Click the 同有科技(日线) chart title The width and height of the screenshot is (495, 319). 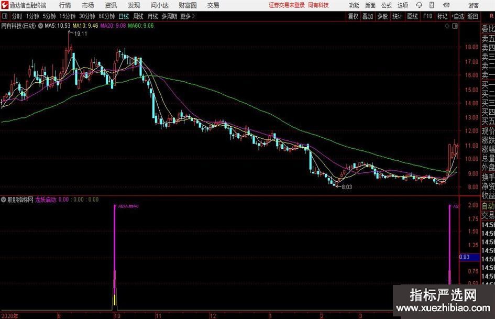point(18,26)
